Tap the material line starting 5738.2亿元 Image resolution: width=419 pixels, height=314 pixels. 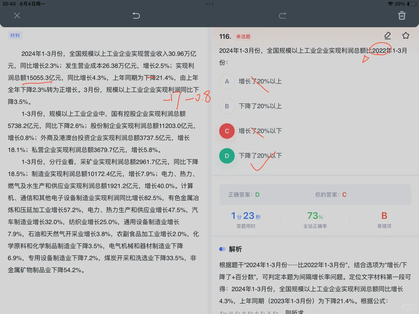[102, 126]
